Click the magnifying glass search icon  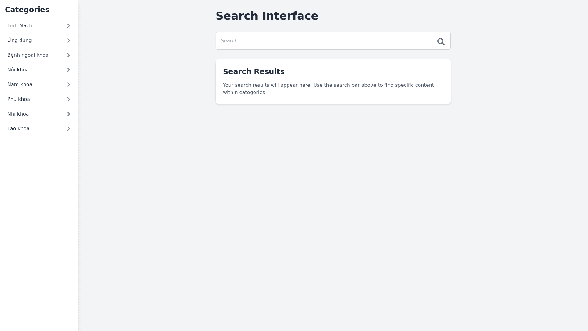coord(441,41)
